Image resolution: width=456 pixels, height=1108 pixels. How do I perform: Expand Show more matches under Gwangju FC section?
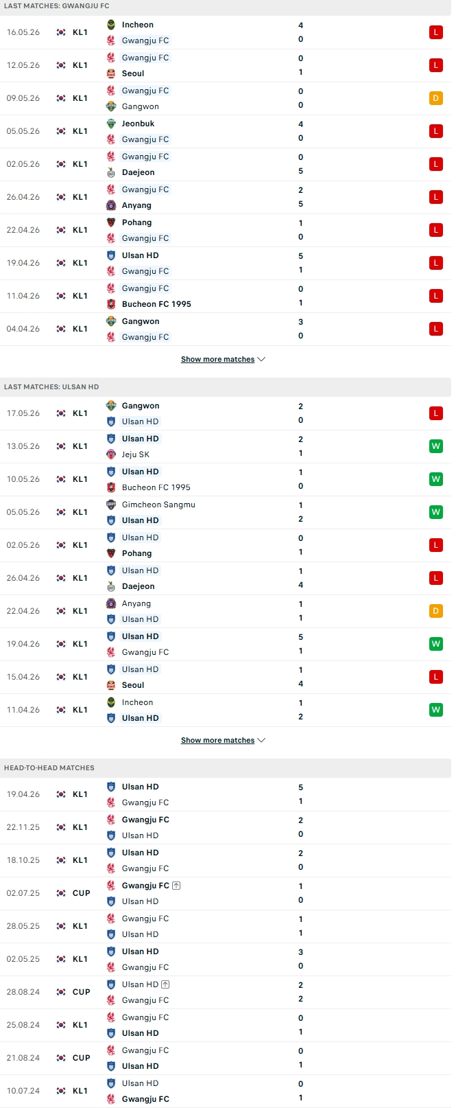coord(223,359)
